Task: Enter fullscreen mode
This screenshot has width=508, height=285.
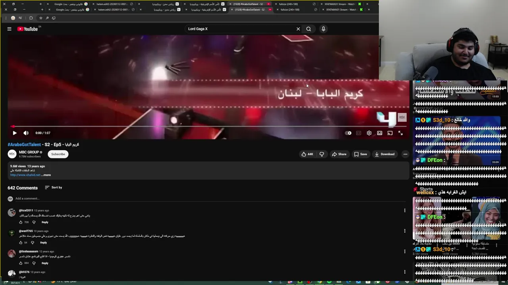Action: pos(400,133)
